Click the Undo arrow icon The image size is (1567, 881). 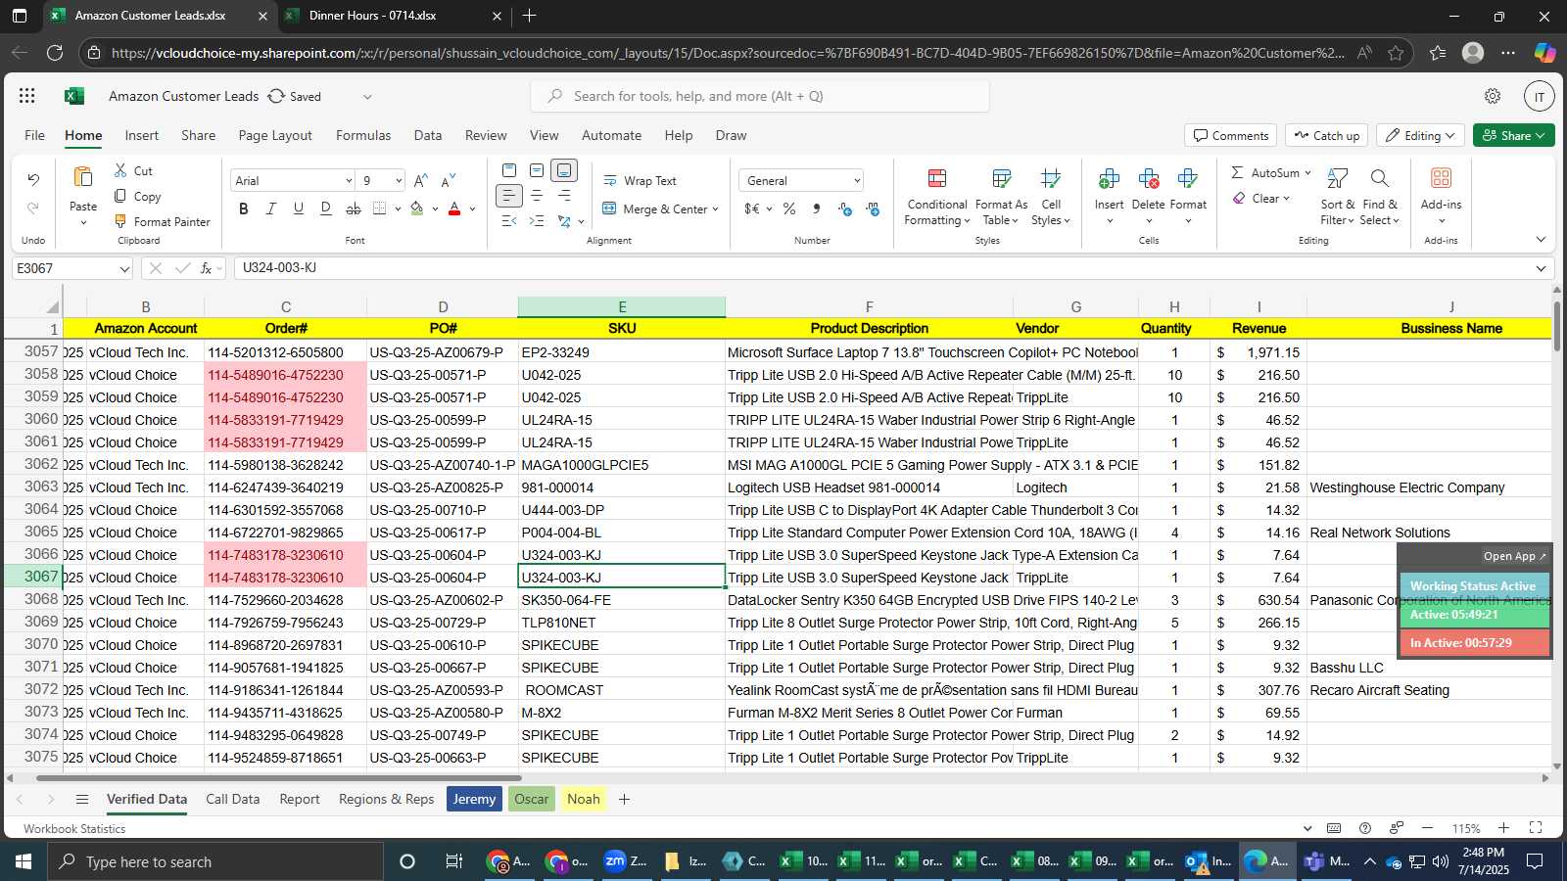(33, 179)
